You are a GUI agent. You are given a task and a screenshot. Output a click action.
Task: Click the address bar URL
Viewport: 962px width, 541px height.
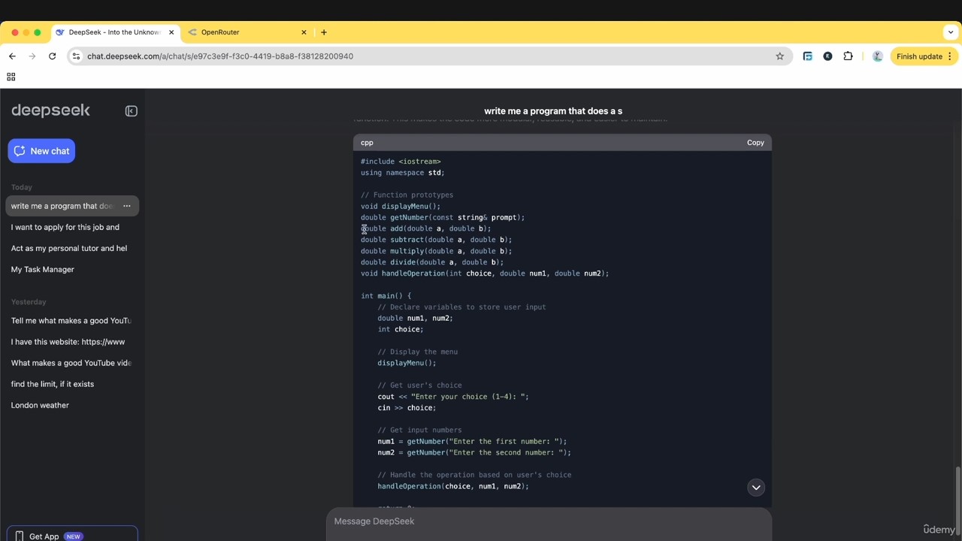[220, 56]
